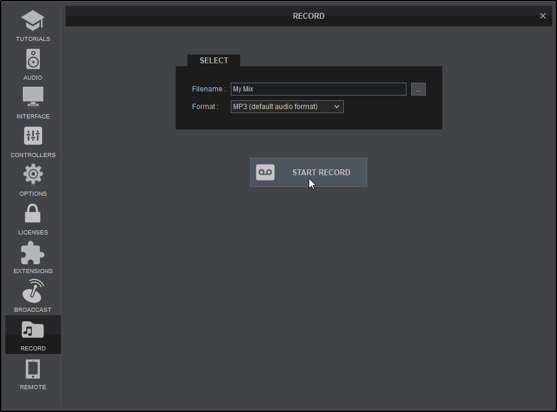
Task: Open the Options gear icon
Action: pyautogui.click(x=33, y=175)
